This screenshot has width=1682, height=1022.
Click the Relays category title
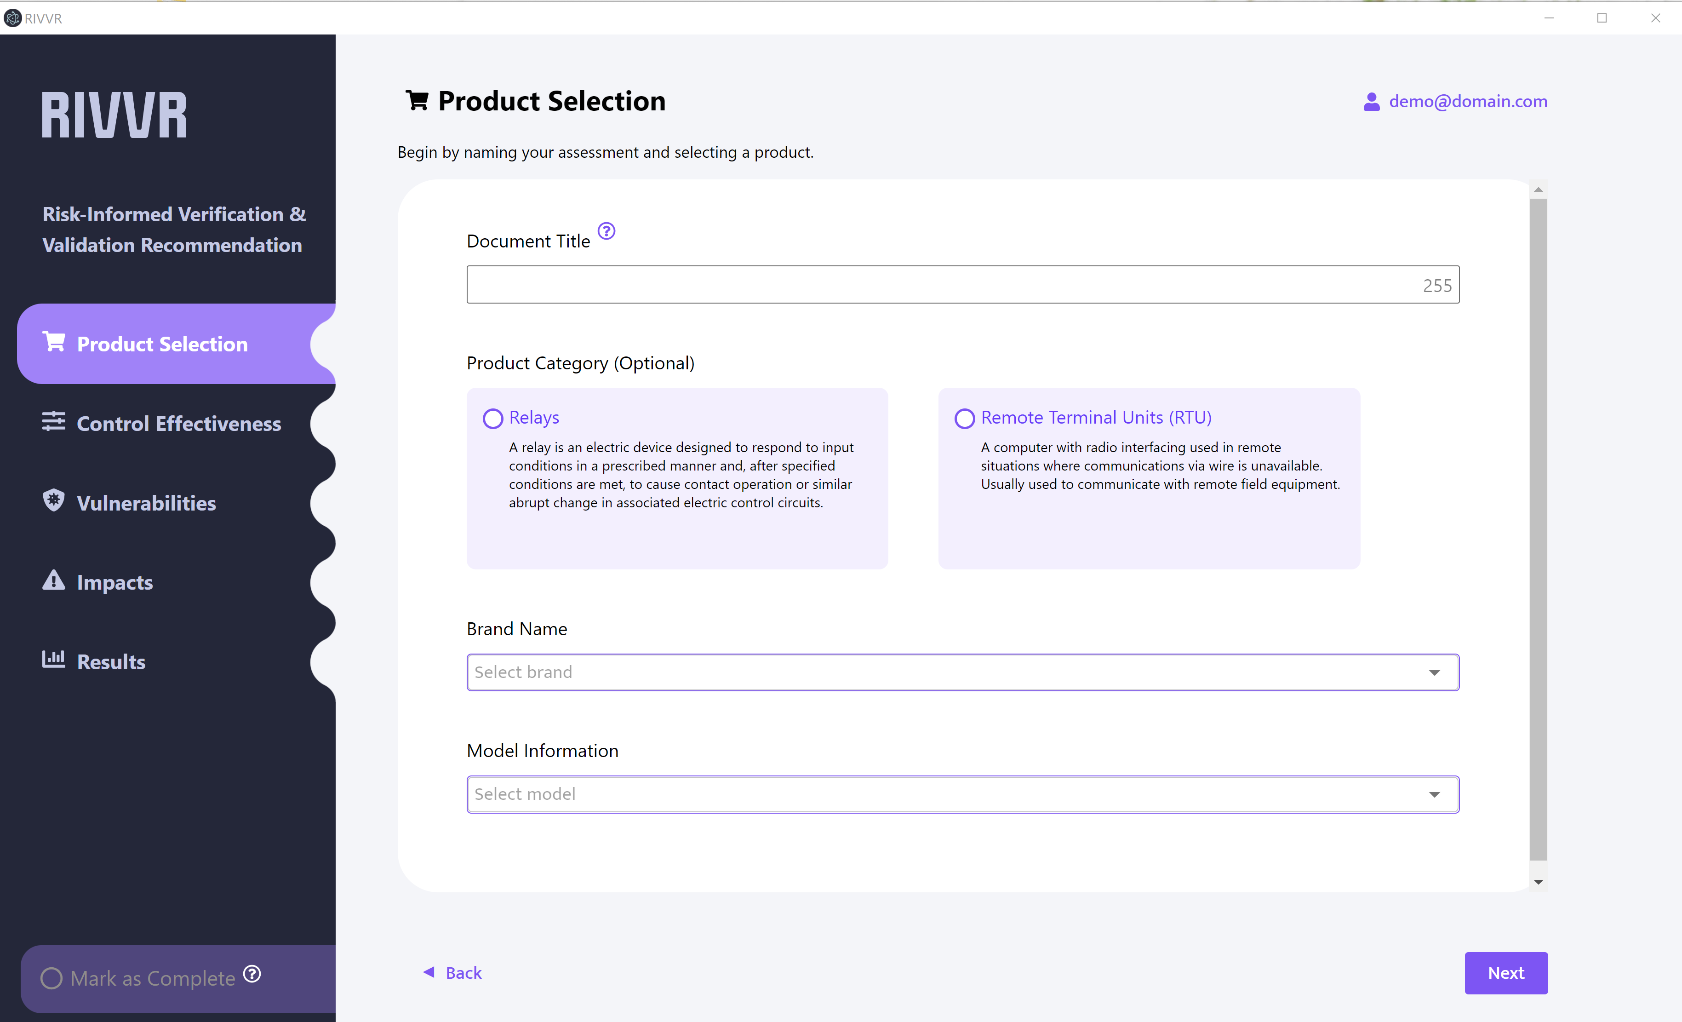(x=534, y=417)
